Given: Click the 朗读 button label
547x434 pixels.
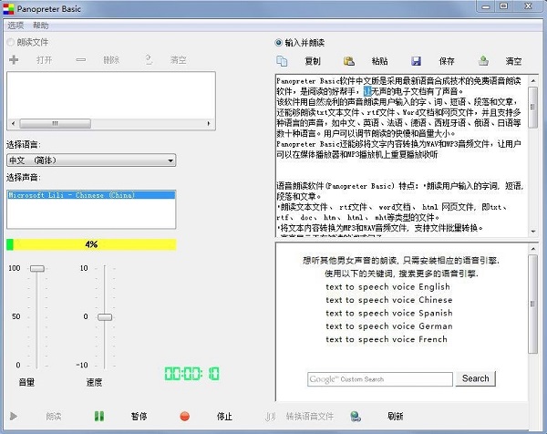Looking at the screenshot, I should coord(54,416).
